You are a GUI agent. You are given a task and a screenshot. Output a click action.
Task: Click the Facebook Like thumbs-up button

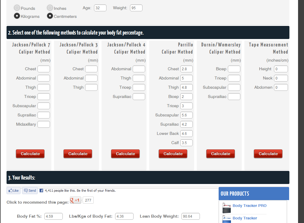click(x=14, y=191)
